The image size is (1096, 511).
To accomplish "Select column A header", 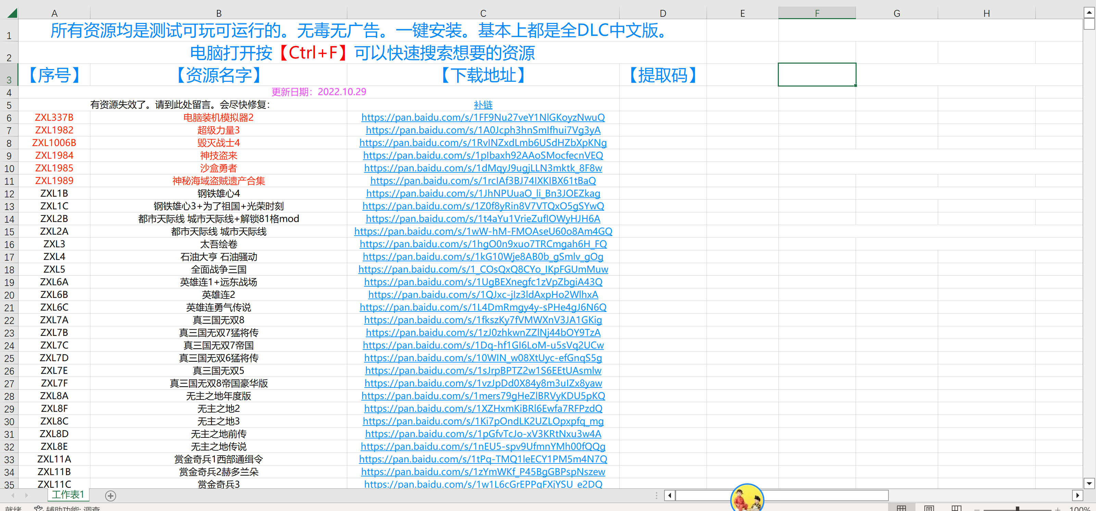I will coord(54,13).
